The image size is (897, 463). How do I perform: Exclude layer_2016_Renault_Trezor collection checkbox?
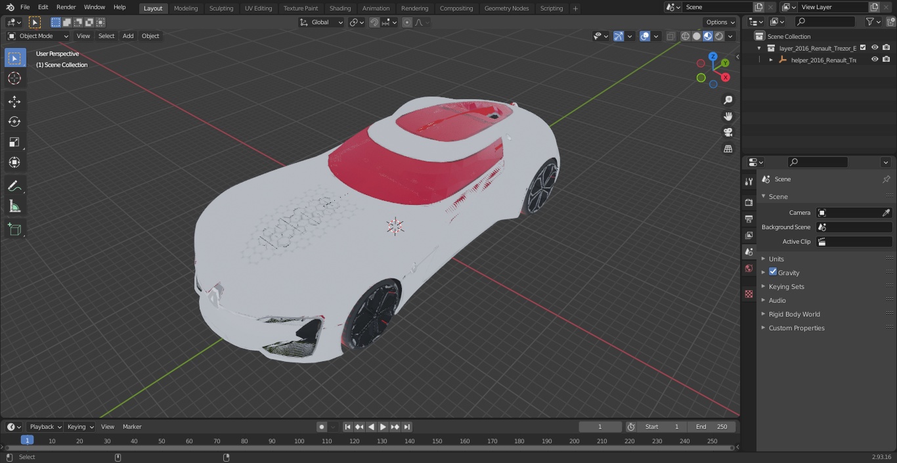(x=863, y=48)
